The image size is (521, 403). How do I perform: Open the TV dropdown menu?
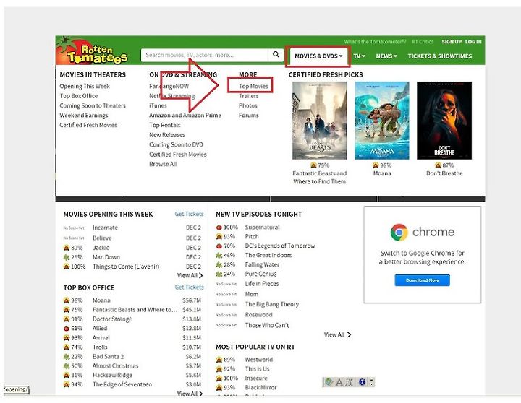pos(359,56)
